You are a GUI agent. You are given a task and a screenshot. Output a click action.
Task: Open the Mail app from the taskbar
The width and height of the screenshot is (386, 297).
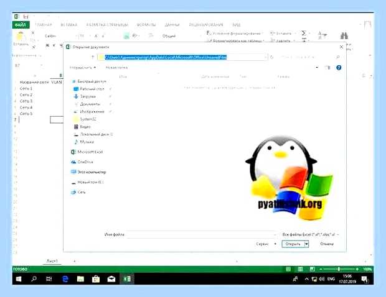point(111,279)
